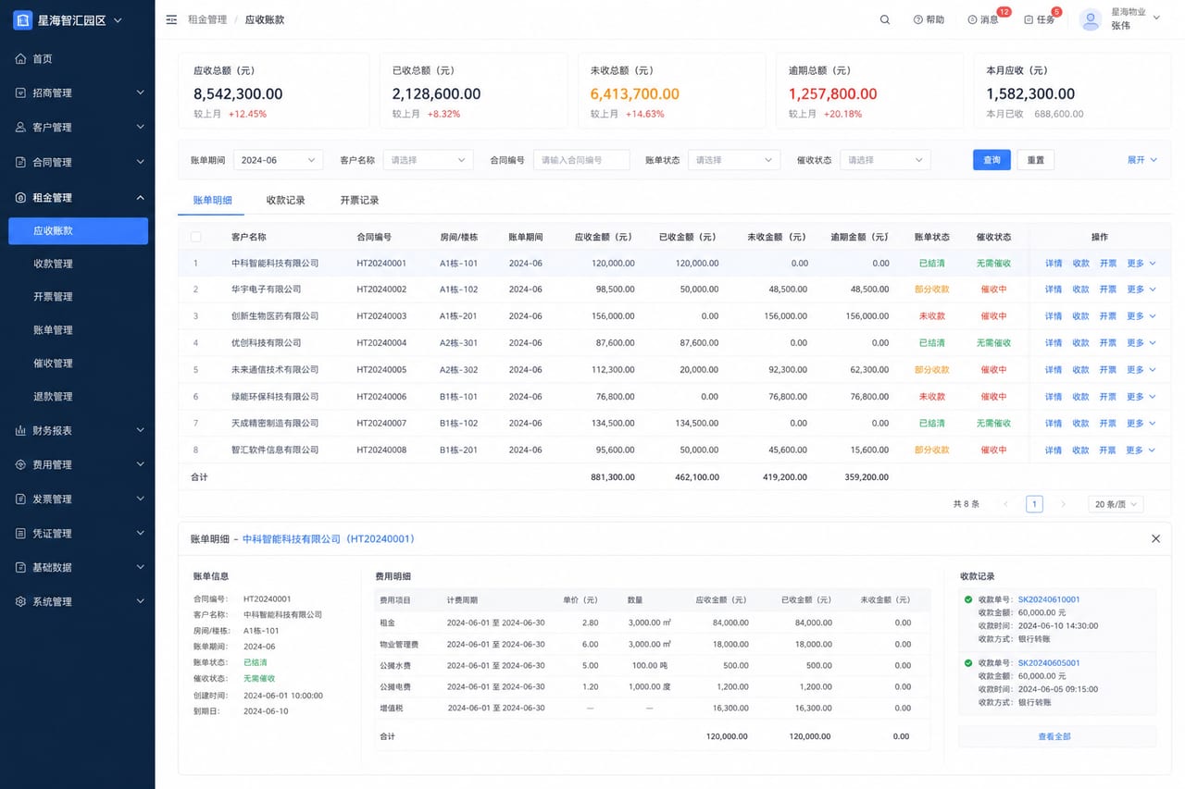Expand filters with the 展开 link
This screenshot has height=789, width=1185.
[1142, 160]
